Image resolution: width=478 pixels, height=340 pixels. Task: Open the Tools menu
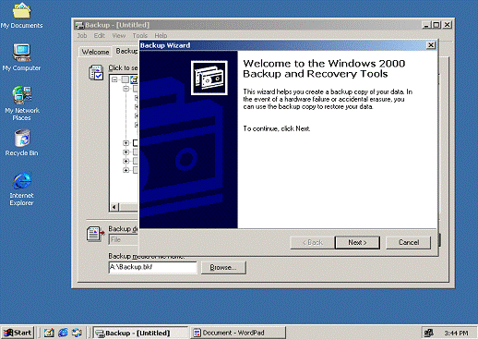click(x=140, y=35)
